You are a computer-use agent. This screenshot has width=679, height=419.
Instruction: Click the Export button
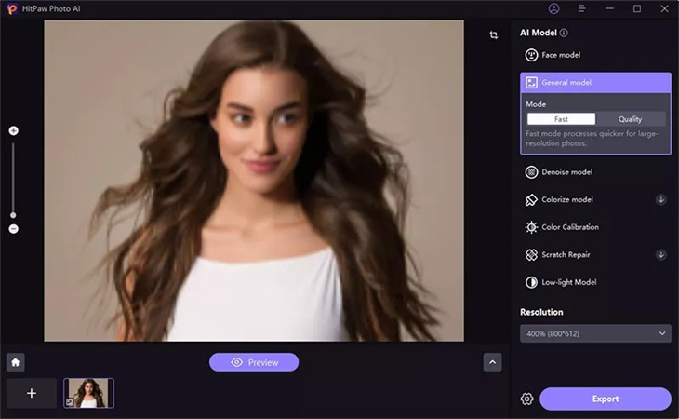point(606,399)
